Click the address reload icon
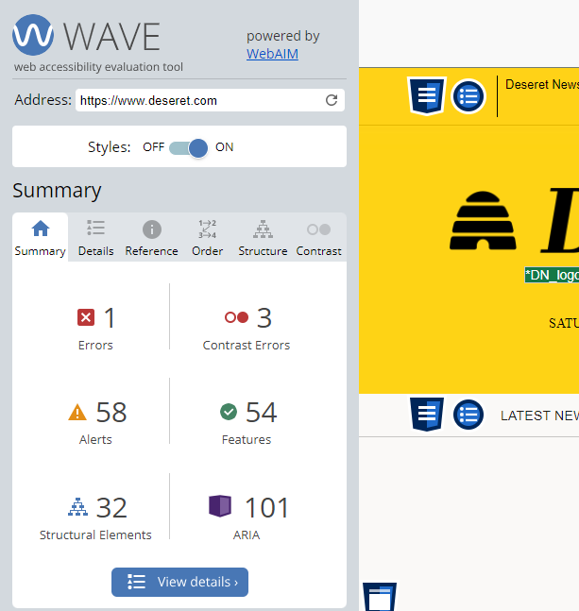The height and width of the screenshot is (611, 579). pyautogui.click(x=332, y=100)
